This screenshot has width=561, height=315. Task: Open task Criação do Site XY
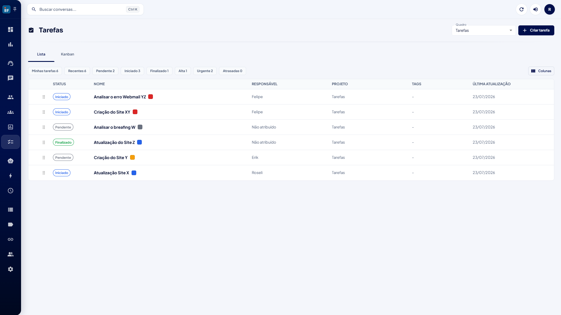[112, 112]
